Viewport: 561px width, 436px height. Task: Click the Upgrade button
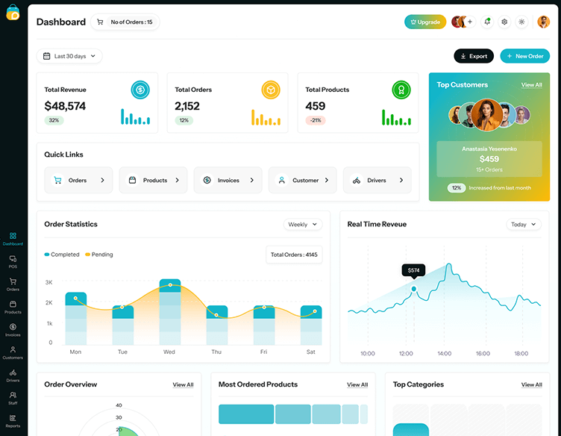pyautogui.click(x=425, y=22)
